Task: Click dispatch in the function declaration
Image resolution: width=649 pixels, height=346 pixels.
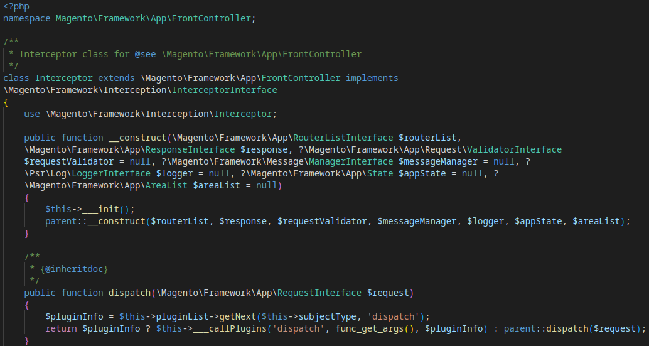Action: pyautogui.click(x=129, y=293)
